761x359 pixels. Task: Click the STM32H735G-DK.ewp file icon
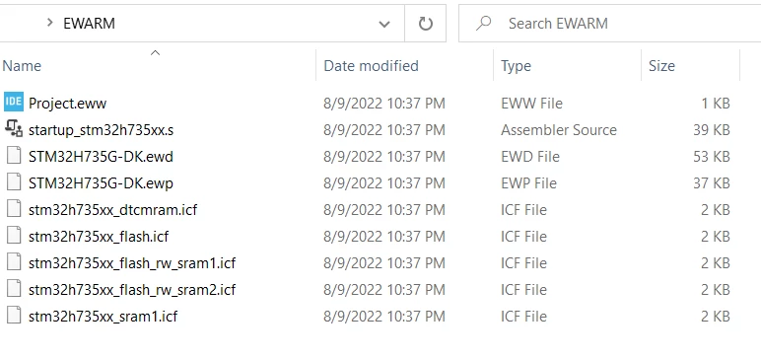coord(14,182)
